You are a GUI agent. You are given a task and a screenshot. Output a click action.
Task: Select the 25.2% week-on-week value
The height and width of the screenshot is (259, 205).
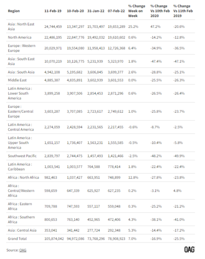click(x=133, y=27)
